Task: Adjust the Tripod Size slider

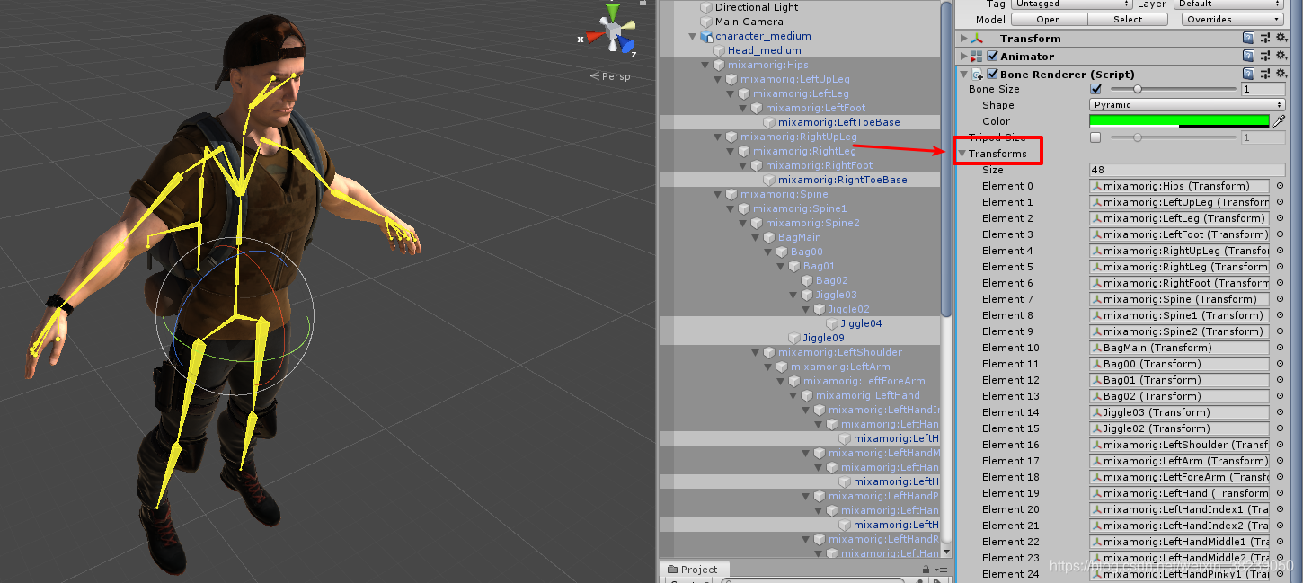Action: [x=1173, y=137]
